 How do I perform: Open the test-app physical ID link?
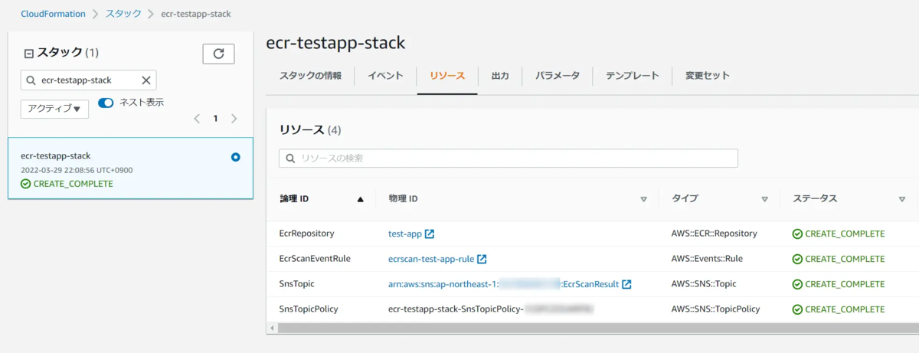(405, 234)
